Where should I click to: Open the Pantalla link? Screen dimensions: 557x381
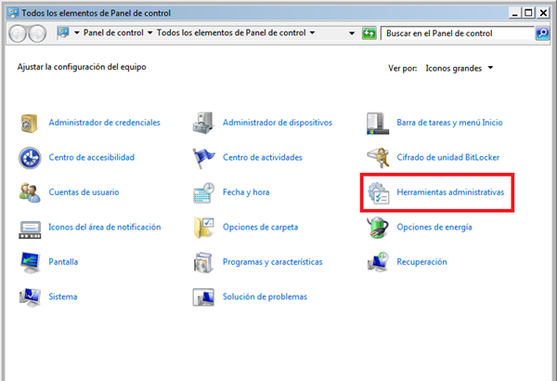(x=63, y=262)
